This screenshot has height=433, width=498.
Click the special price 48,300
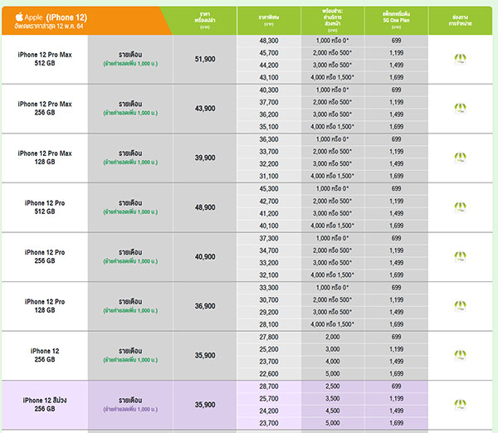(269, 41)
